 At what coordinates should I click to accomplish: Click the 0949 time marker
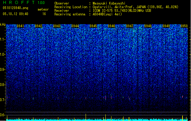coord(166,26)
